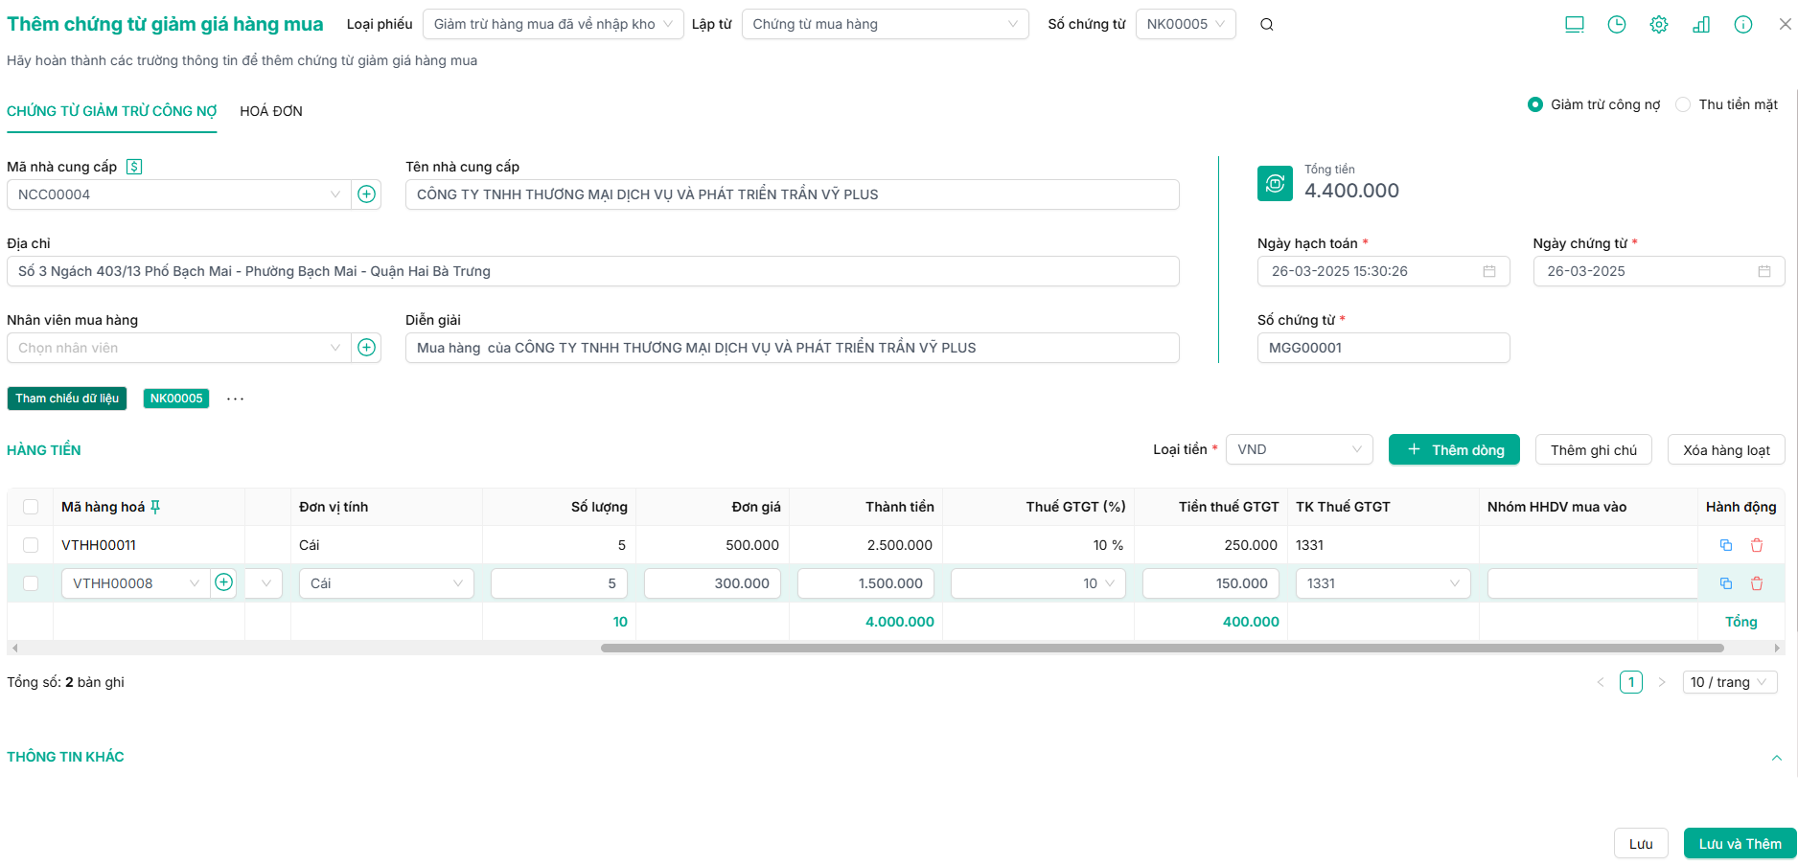This screenshot has height=866, width=1798.
Task: Click the info circle icon in the header
Action: click(x=1742, y=25)
